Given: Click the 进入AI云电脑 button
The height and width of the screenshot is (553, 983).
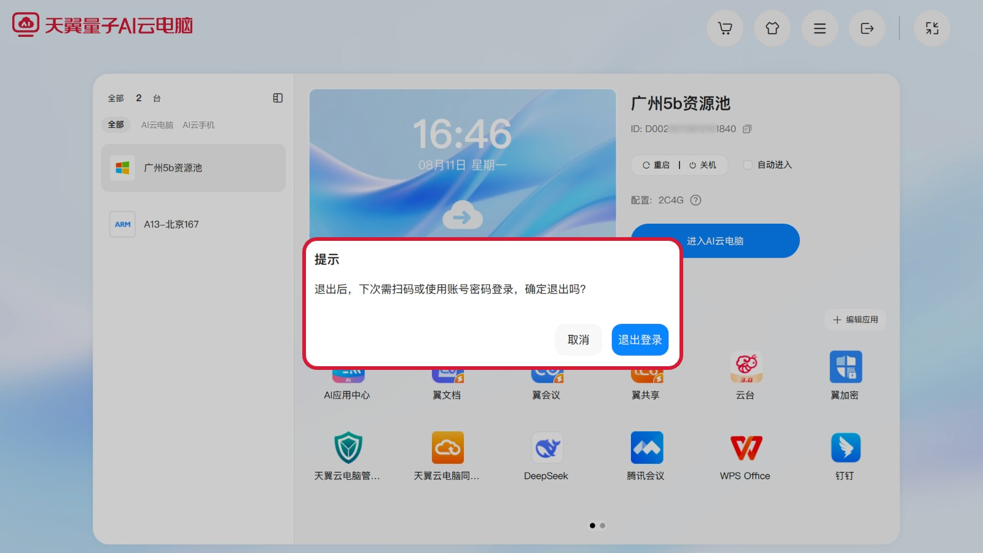Looking at the screenshot, I should tap(715, 241).
